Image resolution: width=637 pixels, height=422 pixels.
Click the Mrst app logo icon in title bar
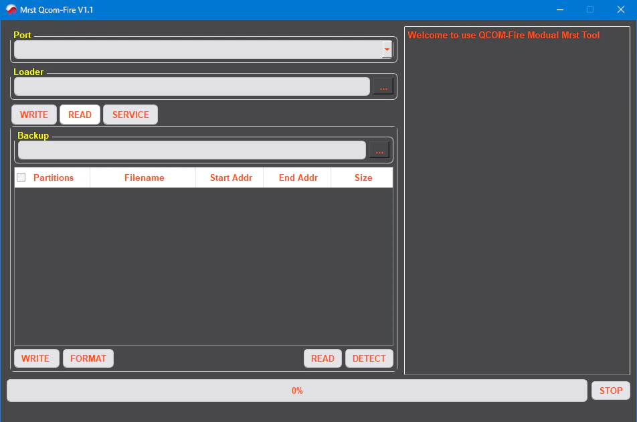(11, 9)
